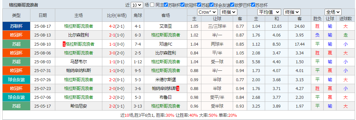
Task: Open the 2-2(1-1) score link
Action: point(117,106)
